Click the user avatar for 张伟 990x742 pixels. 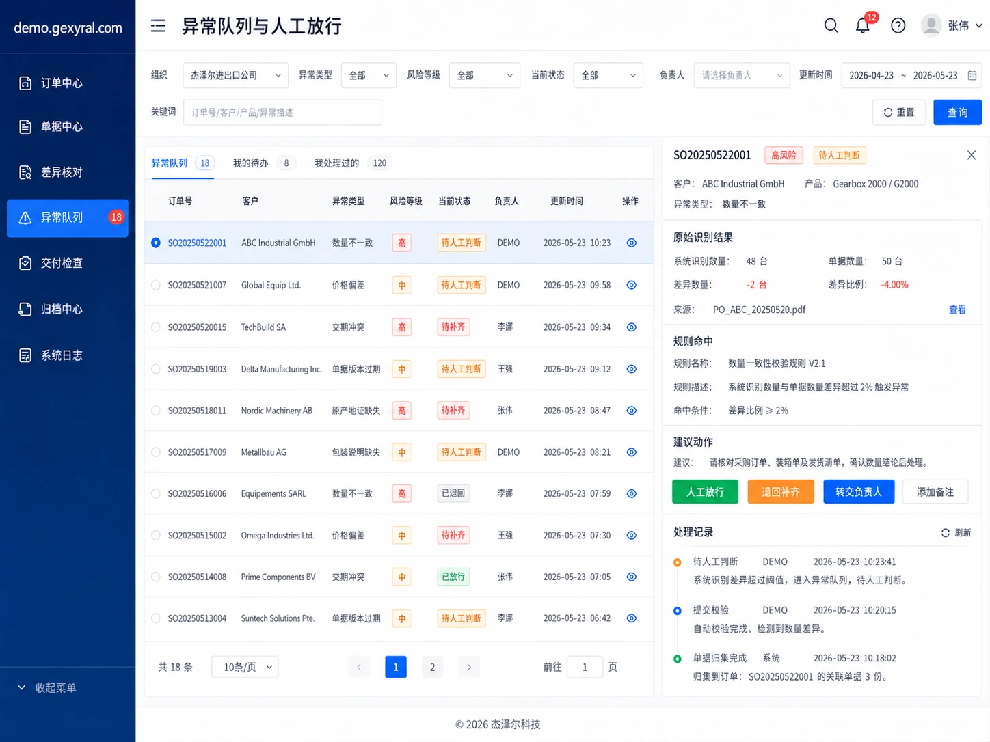[x=931, y=25]
